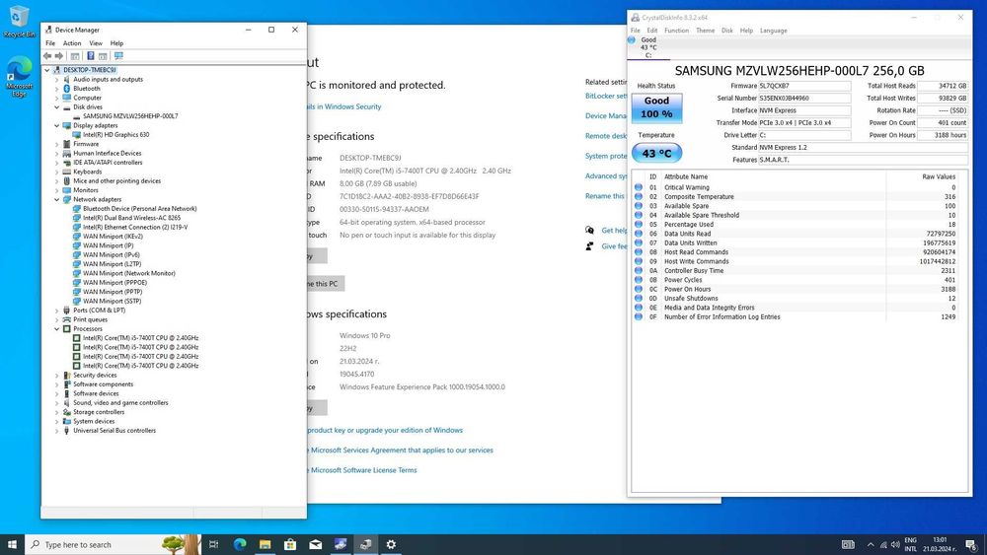Collapse the Disk drives node
This screenshot has width=987, height=555.
click(56, 107)
